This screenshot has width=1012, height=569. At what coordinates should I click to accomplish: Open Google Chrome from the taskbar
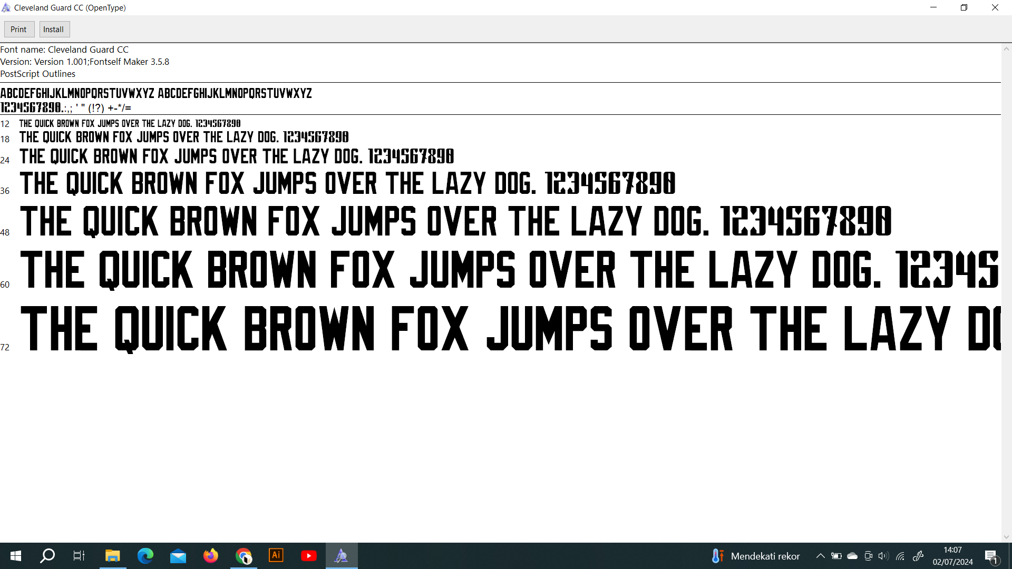pos(244,556)
